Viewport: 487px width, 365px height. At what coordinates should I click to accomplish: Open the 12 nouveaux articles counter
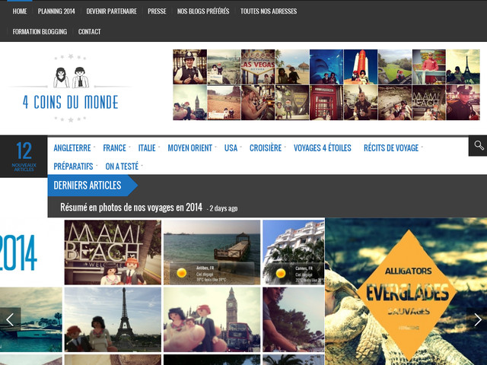24,156
